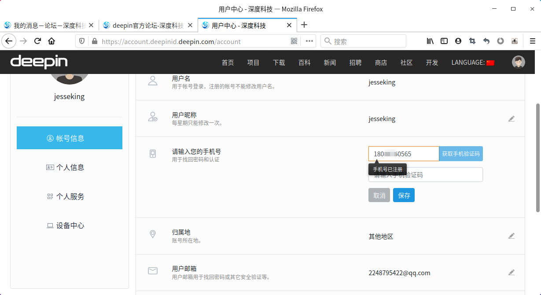Screen dimensions: 541x295
Task: Click the phone number input field
Action: tap(403, 154)
